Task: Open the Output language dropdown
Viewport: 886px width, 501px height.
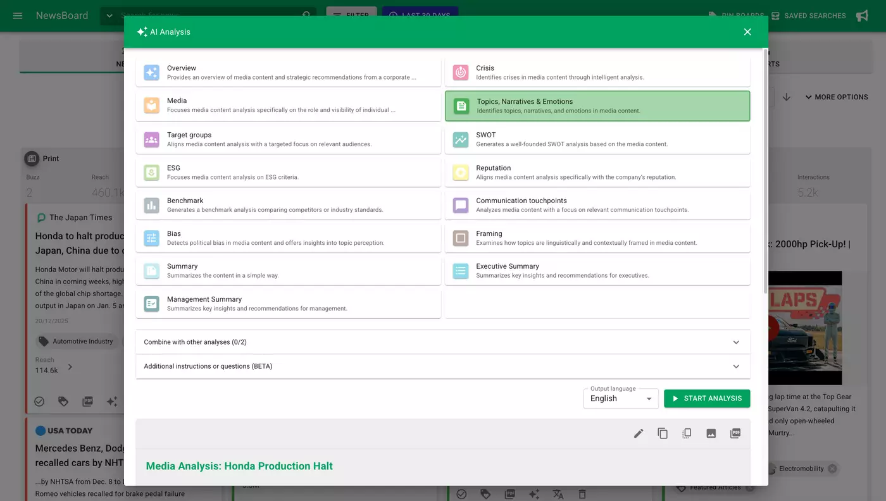Action: [x=620, y=399]
